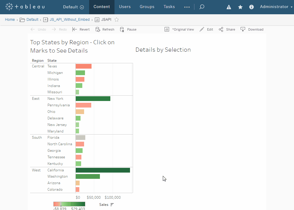Click the help information icon
The height and width of the screenshot is (210, 294).
click(251, 7)
